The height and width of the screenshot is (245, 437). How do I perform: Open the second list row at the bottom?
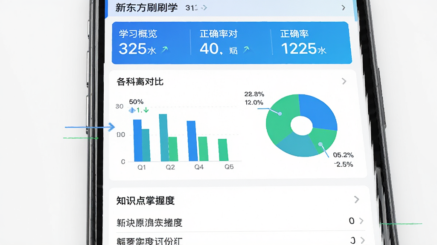point(240,239)
